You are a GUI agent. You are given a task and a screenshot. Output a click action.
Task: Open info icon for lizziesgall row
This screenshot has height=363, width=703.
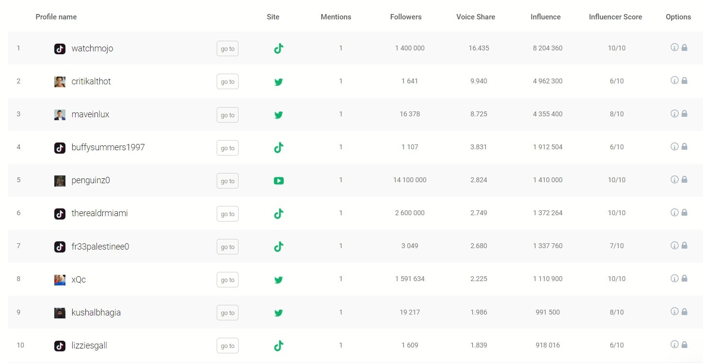click(x=674, y=345)
